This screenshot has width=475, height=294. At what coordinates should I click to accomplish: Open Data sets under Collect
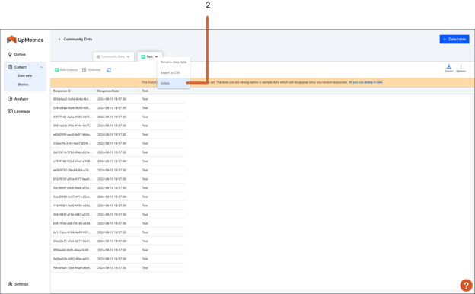25,75
